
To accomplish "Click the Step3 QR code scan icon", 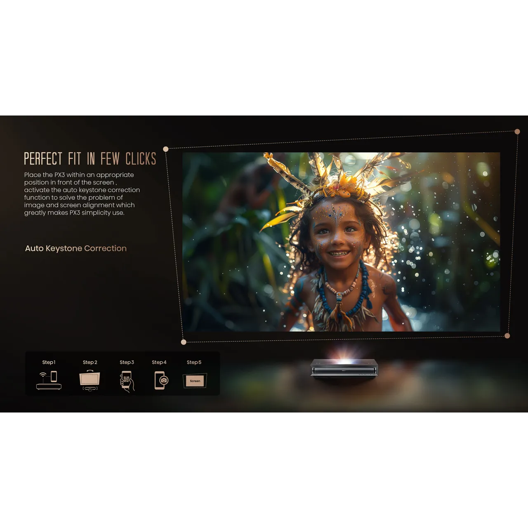I will [x=127, y=381].
